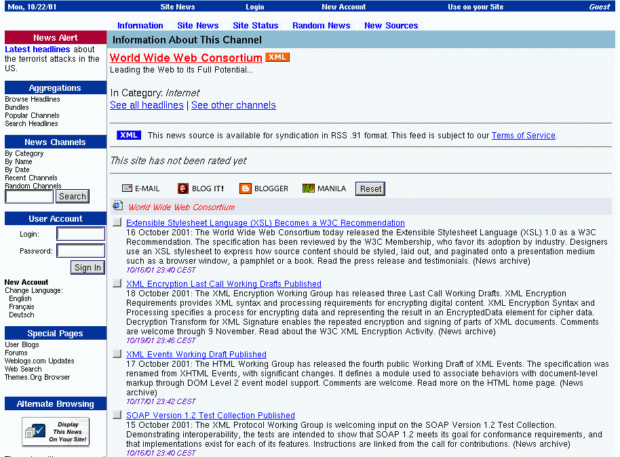Click in the Password input field
The image size is (620, 457).
click(x=81, y=251)
